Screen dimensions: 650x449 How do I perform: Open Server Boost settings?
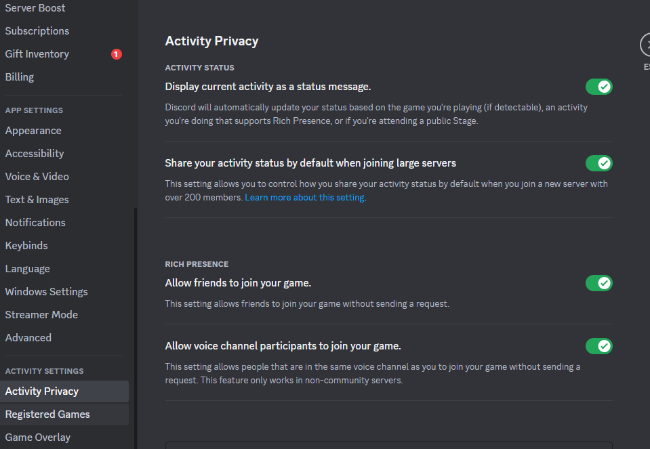click(x=35, y=8)
